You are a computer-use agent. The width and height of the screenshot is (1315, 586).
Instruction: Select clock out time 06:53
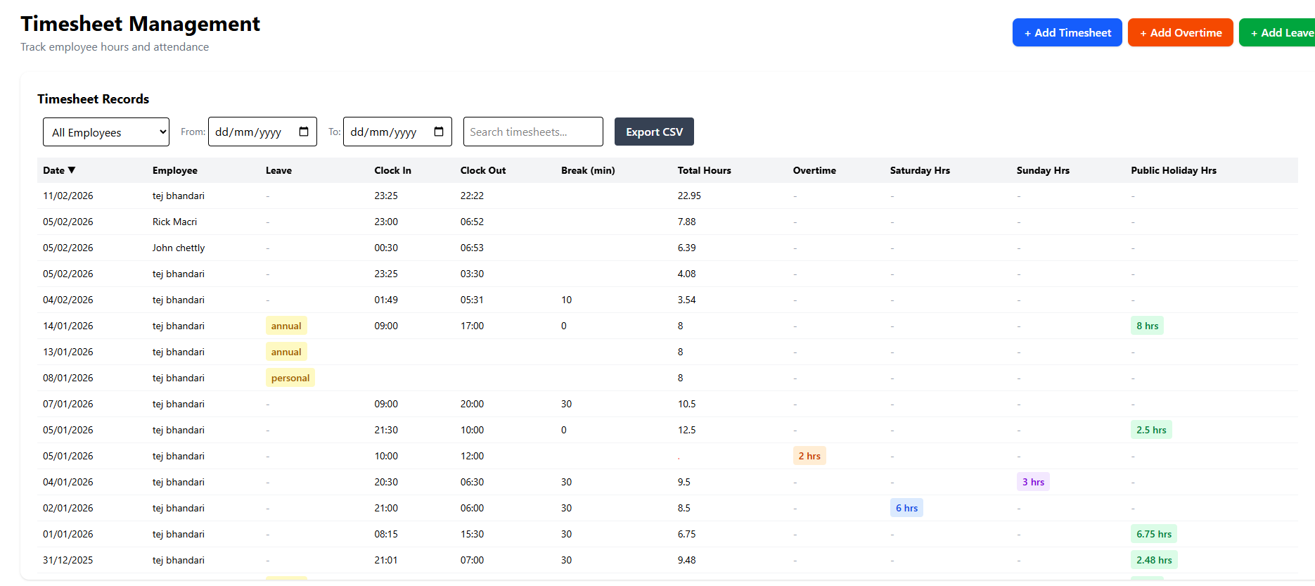472,248
